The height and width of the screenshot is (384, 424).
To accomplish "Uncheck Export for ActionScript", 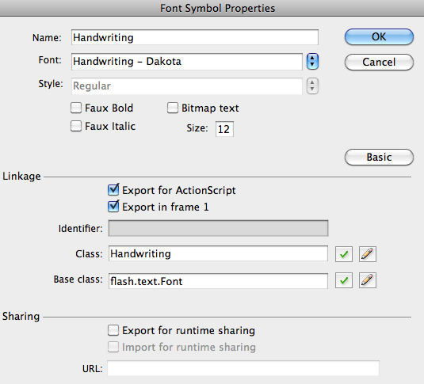I will [113, 190].
